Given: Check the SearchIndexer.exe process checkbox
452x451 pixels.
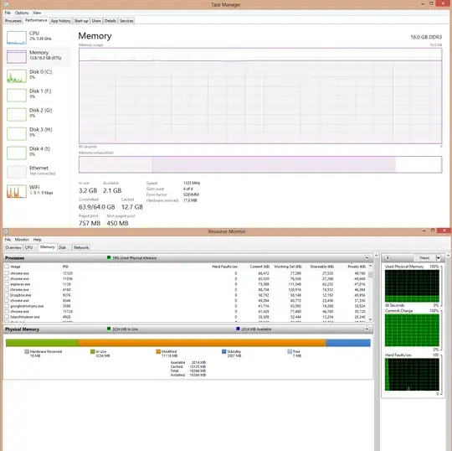Looking at the screenshot, I should tap(7, 317).
